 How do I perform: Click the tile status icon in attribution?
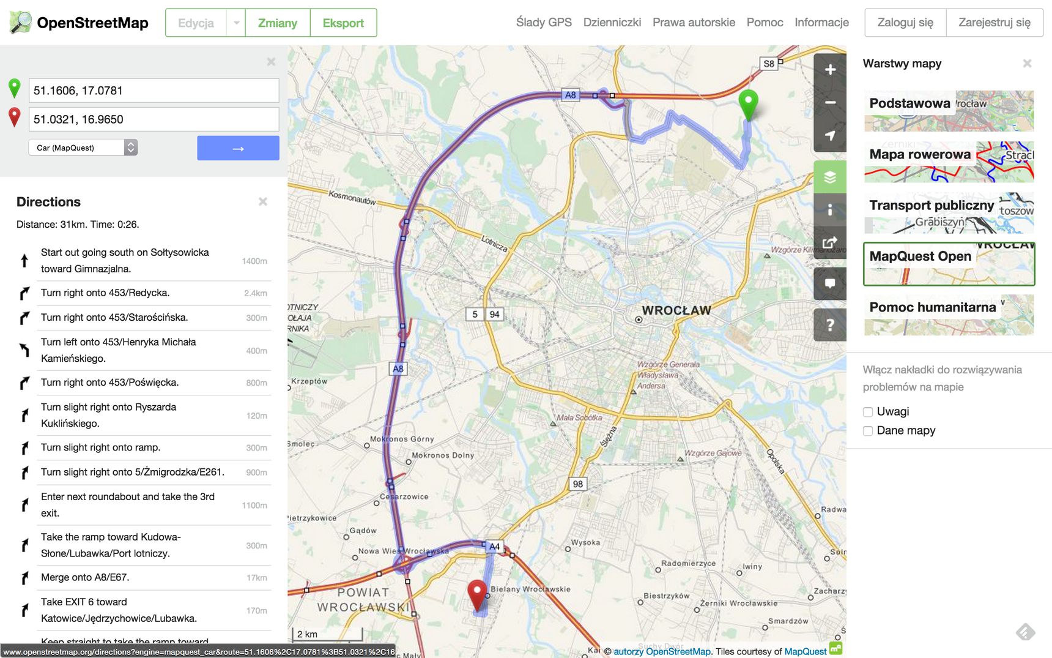point(835,649)
